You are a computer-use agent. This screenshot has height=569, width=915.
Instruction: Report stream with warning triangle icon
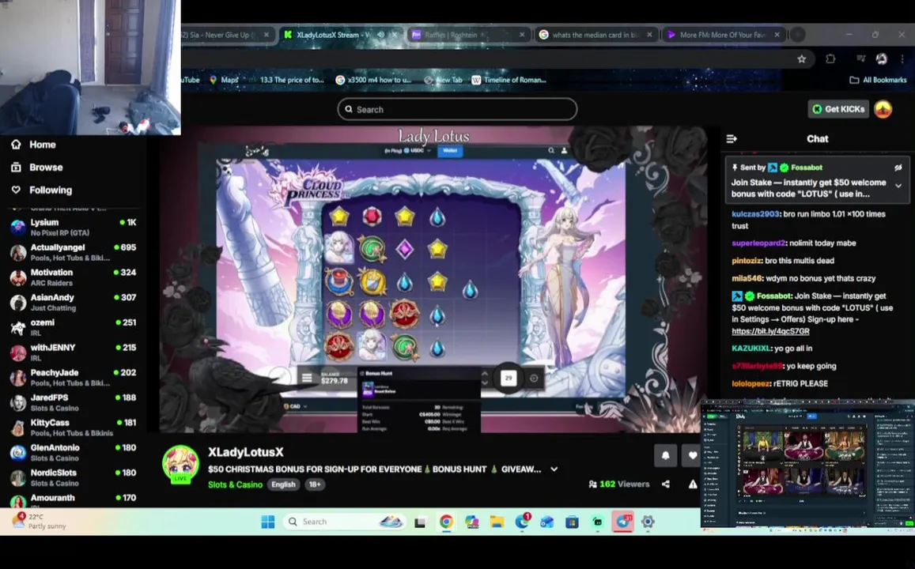[693, 484]
